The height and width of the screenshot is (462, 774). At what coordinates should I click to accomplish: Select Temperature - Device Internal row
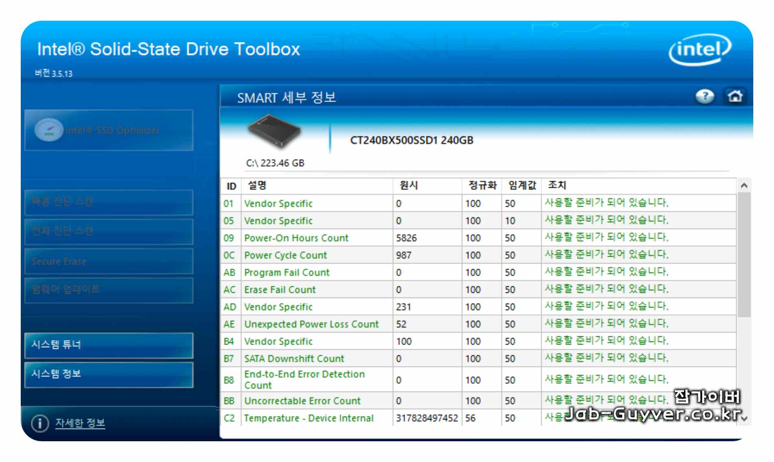(479, 418)
